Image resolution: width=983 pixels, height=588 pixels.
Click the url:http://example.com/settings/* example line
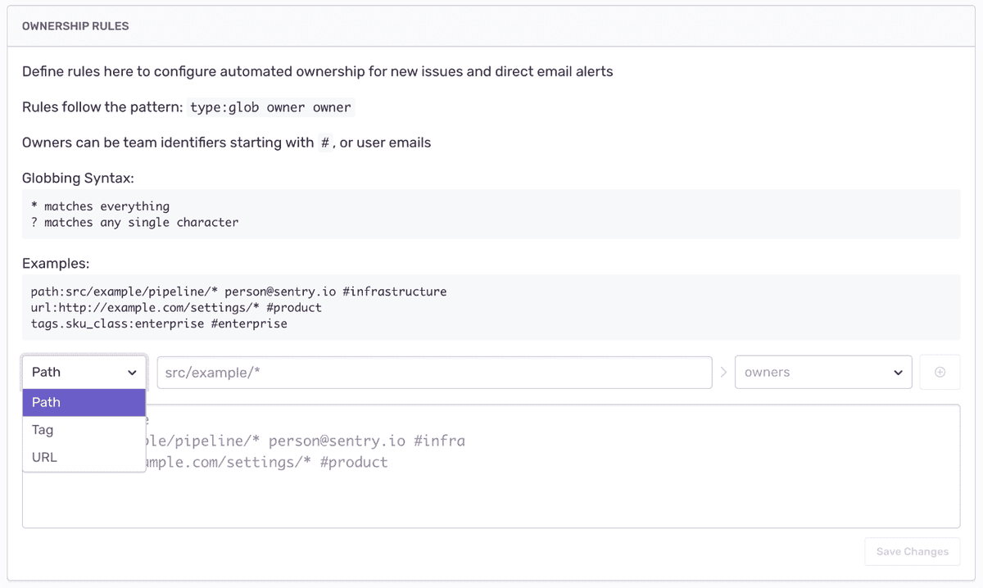(176, 307)
